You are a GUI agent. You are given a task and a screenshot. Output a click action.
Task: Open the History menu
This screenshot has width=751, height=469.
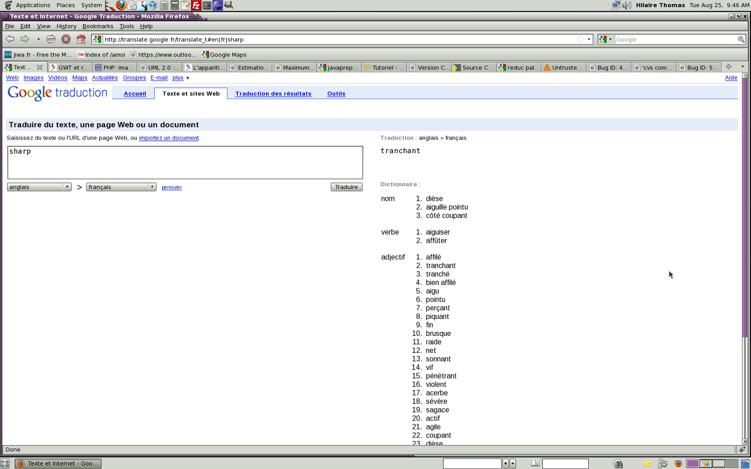pos(66,26)
